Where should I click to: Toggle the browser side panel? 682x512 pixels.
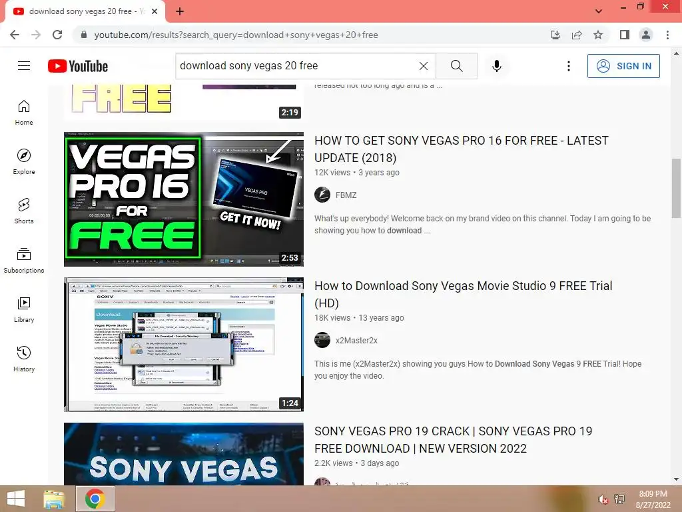(x=625, y=35)
